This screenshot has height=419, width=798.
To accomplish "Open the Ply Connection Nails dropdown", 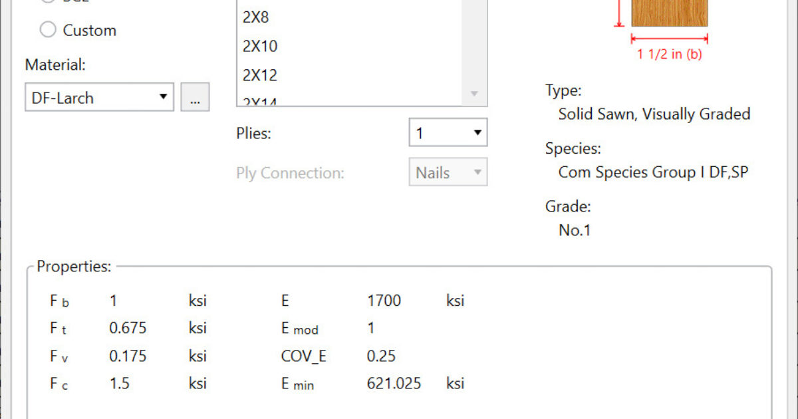I will 448,173.
